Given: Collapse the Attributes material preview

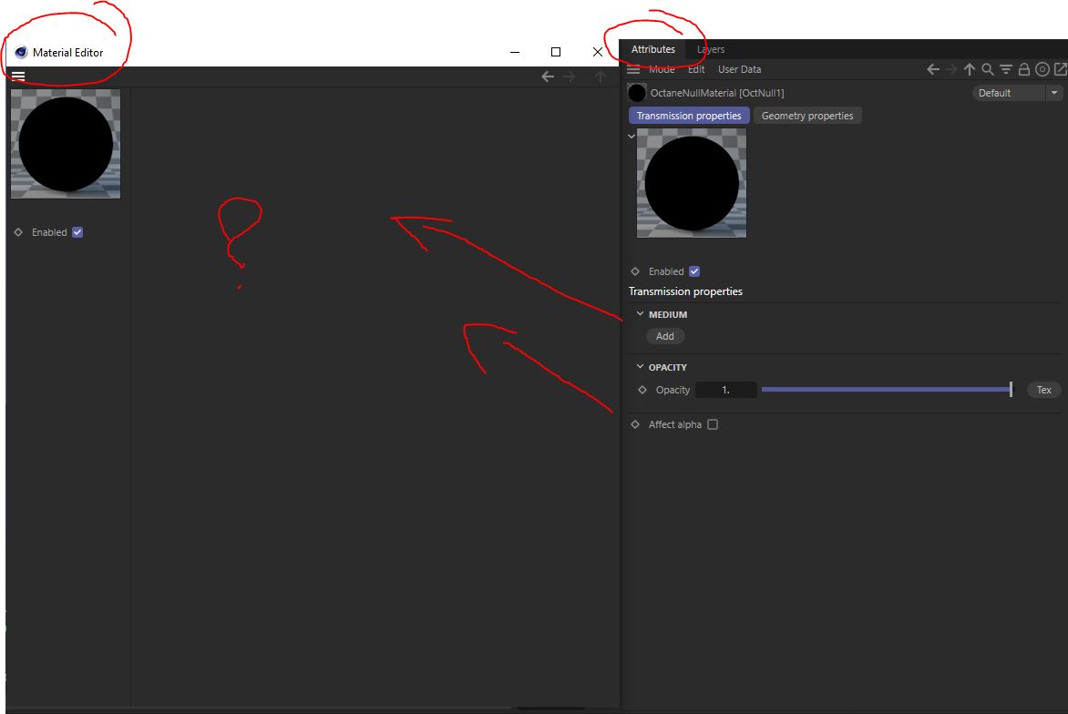Looking at the screenshot, I should [632, 136].
